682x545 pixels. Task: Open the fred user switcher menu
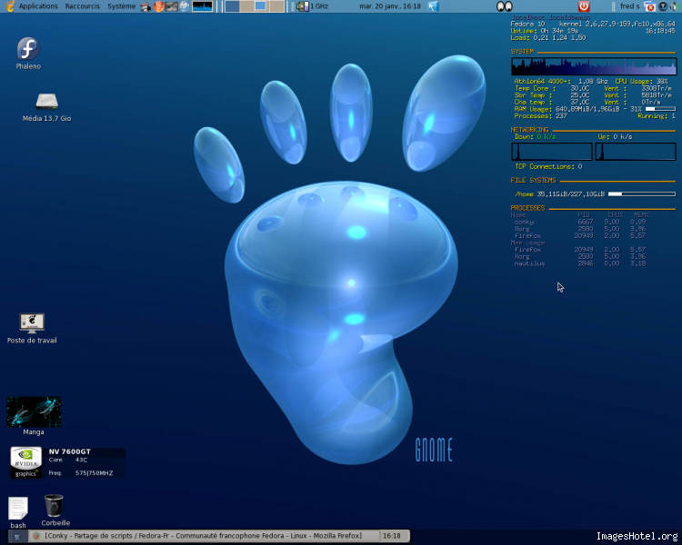pyautogui.click(x=629, y=6)
